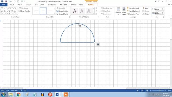Viewport: 172px width, 97px height.
Task: Select the 5-Point Star shape in Insert Shapes
Action: point(15,13)
